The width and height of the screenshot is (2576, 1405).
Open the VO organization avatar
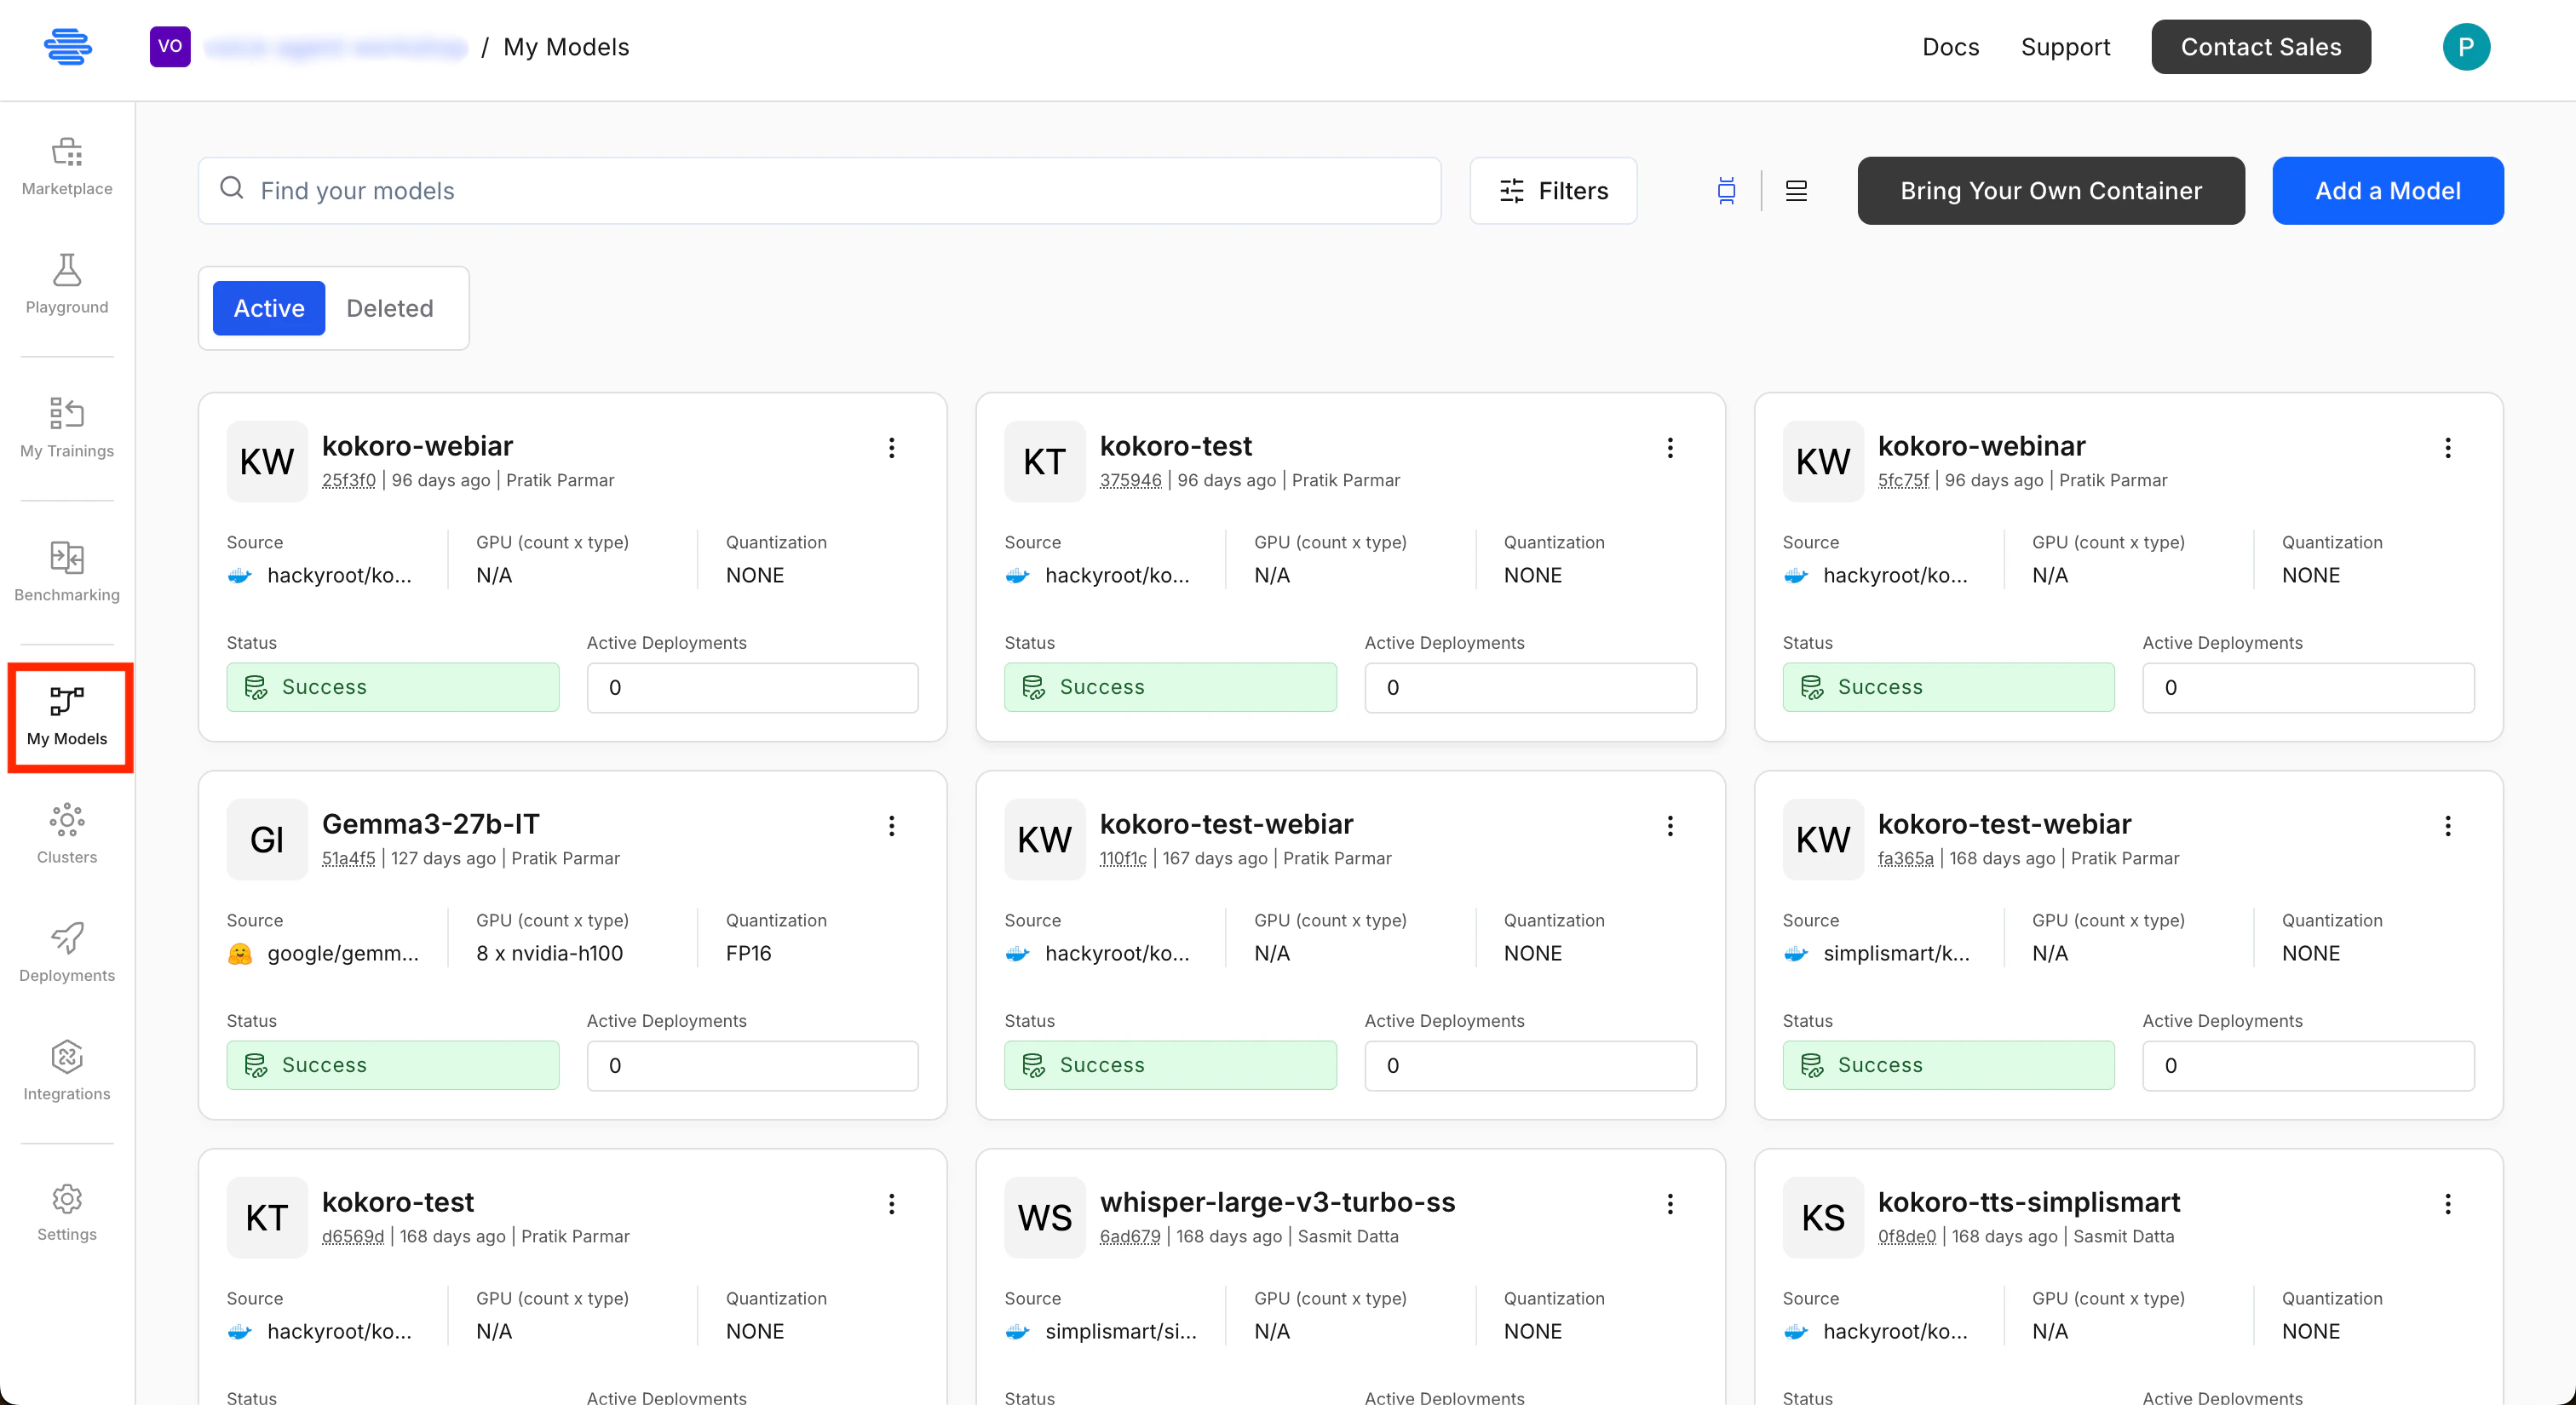[x=170, y=47]
